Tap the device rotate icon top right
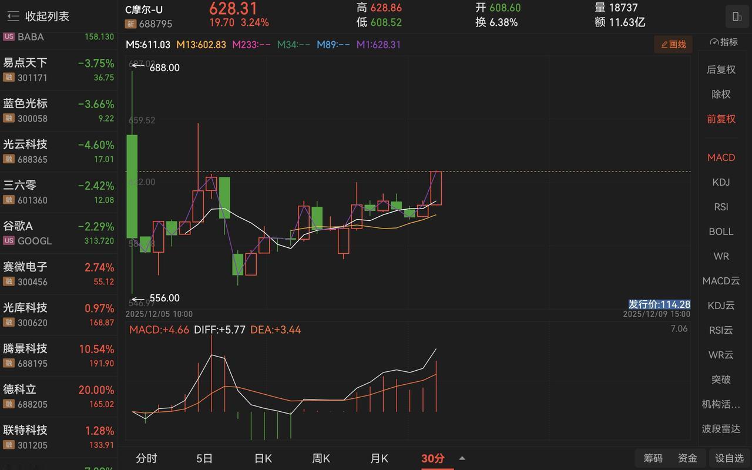This screenshot has width=752, height=470. tap(737, 16)
